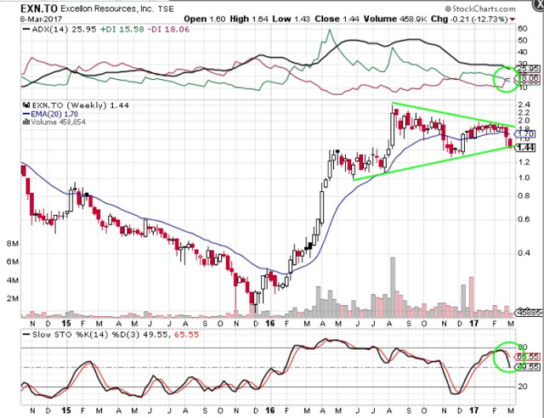Click the 8-Mar-2017 date
This screenshot has width=544, height=418.
tap(41, 19)
